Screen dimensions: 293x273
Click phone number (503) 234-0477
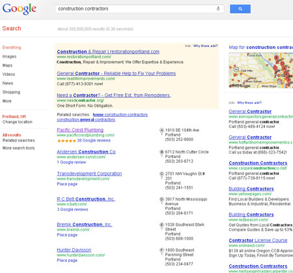pos(179,264)
